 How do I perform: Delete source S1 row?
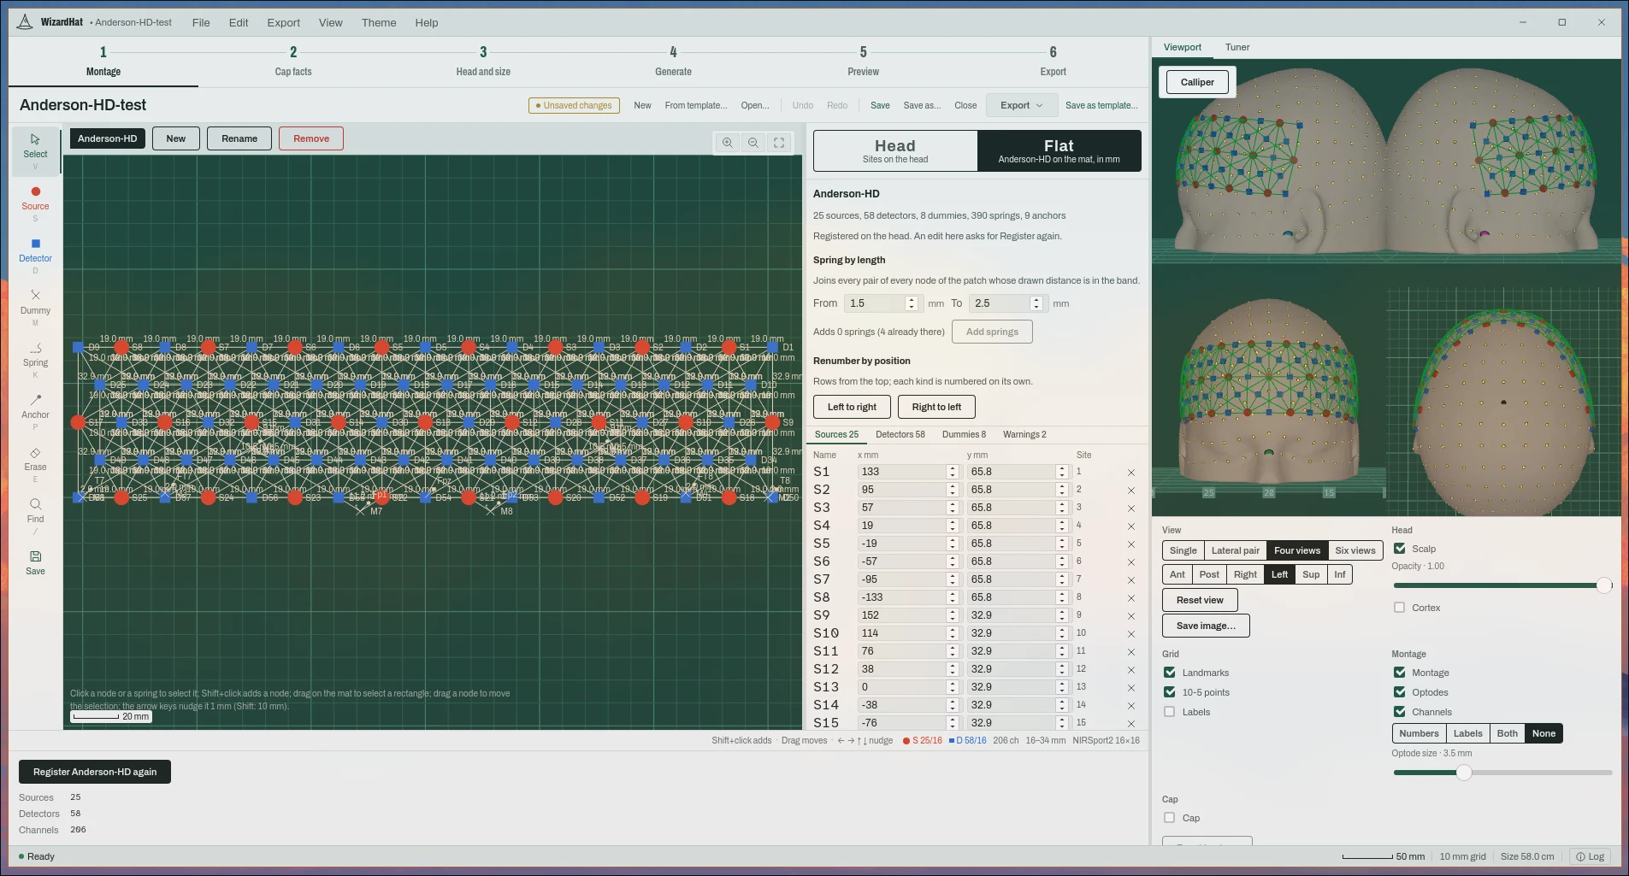[1131, 473]
